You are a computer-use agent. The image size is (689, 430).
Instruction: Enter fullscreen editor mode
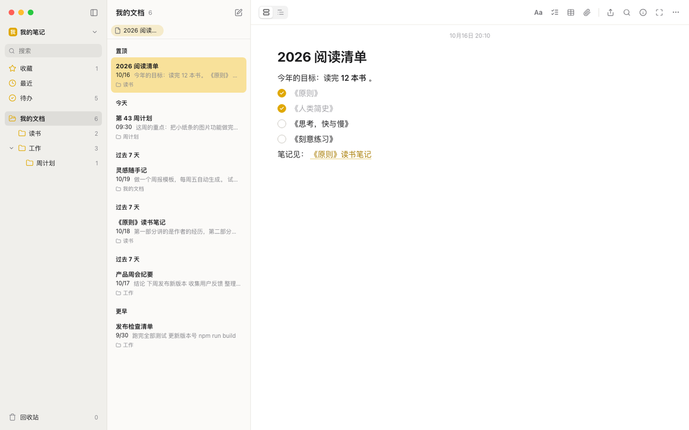659,13
